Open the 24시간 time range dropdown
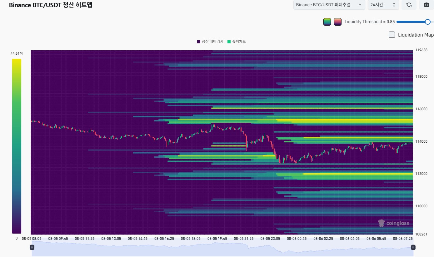 tap(383, 5)
